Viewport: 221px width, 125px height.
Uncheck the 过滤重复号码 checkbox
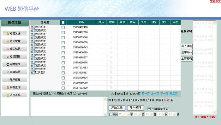(x=149, y=109)
